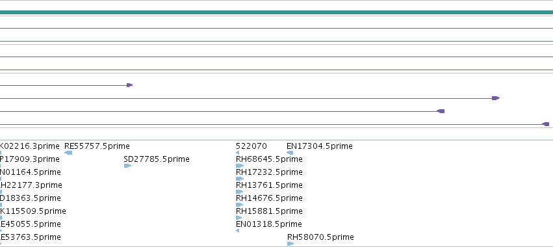Click the partly visible K02216.3prime label
Image resolution: width=553 pixels, height=247 pixels.
pos(30,146)
